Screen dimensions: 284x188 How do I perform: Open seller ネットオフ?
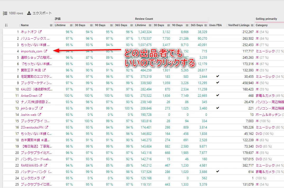29,32
